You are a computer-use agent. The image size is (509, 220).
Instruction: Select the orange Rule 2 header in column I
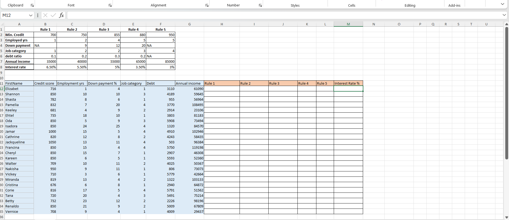pos(254,83)
